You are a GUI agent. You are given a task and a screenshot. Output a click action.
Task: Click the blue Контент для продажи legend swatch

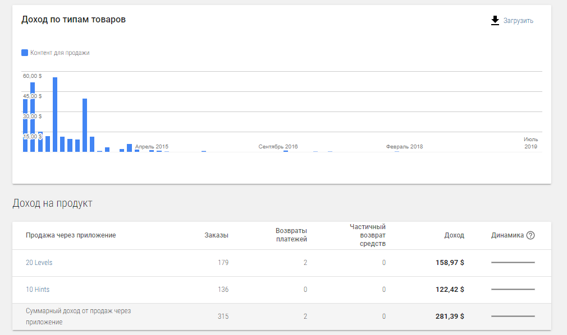25,53
